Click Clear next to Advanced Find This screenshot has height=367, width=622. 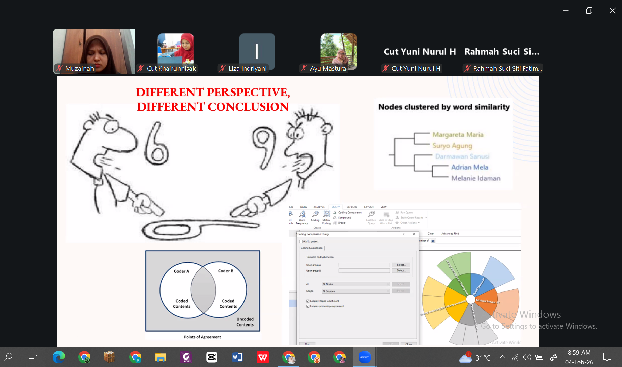click(x=431, y=234)
